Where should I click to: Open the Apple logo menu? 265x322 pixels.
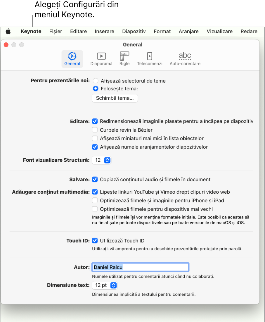[x=8, y=31]
